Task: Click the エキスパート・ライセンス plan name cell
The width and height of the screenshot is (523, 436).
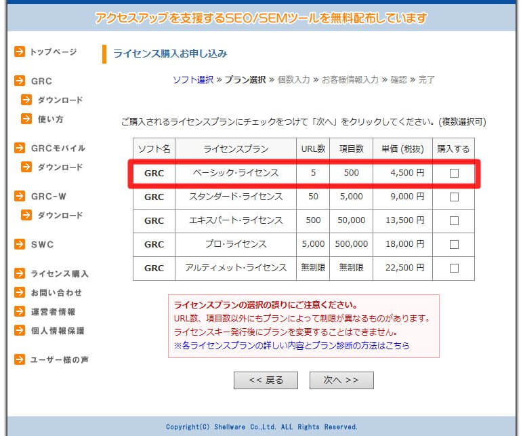Action: pyautogui.click(x=236, y=220)
